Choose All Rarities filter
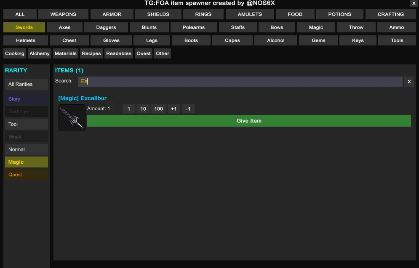Image resolution: width=419 pixels, height=268 pixels. click(x=27, y=84)
